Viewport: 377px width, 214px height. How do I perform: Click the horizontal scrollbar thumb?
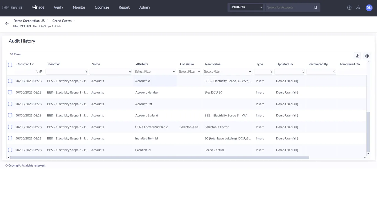coord(159,157)
